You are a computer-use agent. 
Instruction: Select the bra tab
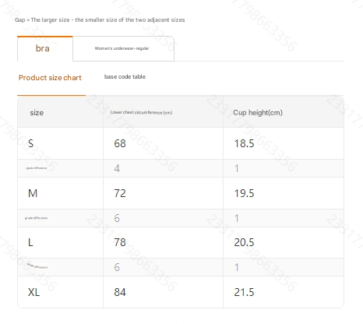pos(45,48)
